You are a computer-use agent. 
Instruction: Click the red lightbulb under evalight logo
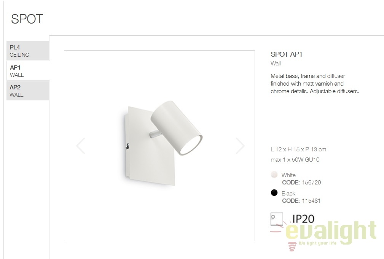tap(292, 246)
